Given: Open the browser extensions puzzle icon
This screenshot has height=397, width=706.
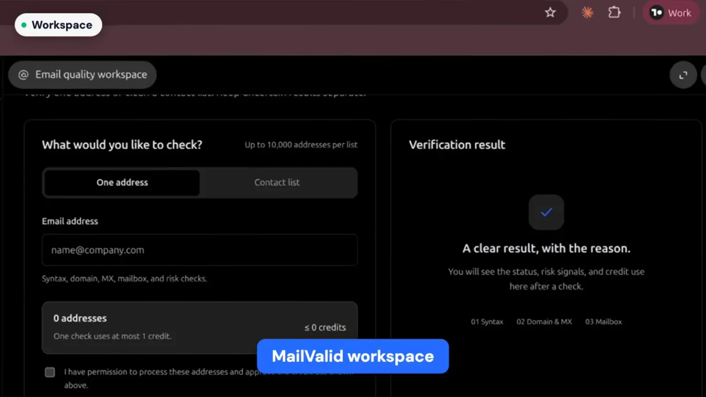Looking at the screenshot, I should [615, 12].
